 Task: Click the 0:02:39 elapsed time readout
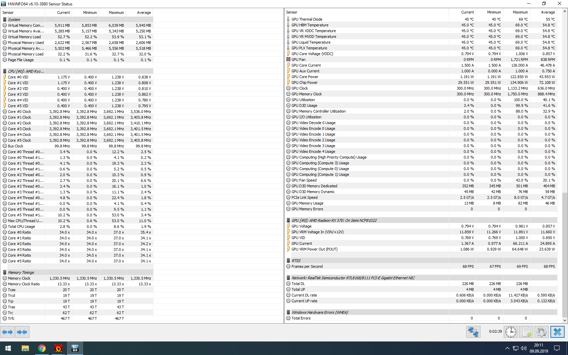click(495, 332)
